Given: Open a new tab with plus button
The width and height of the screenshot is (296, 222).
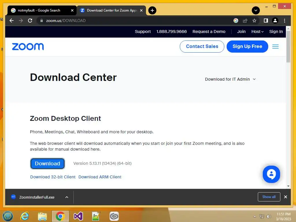Looking at the screenshot, I should pos(152,10).
